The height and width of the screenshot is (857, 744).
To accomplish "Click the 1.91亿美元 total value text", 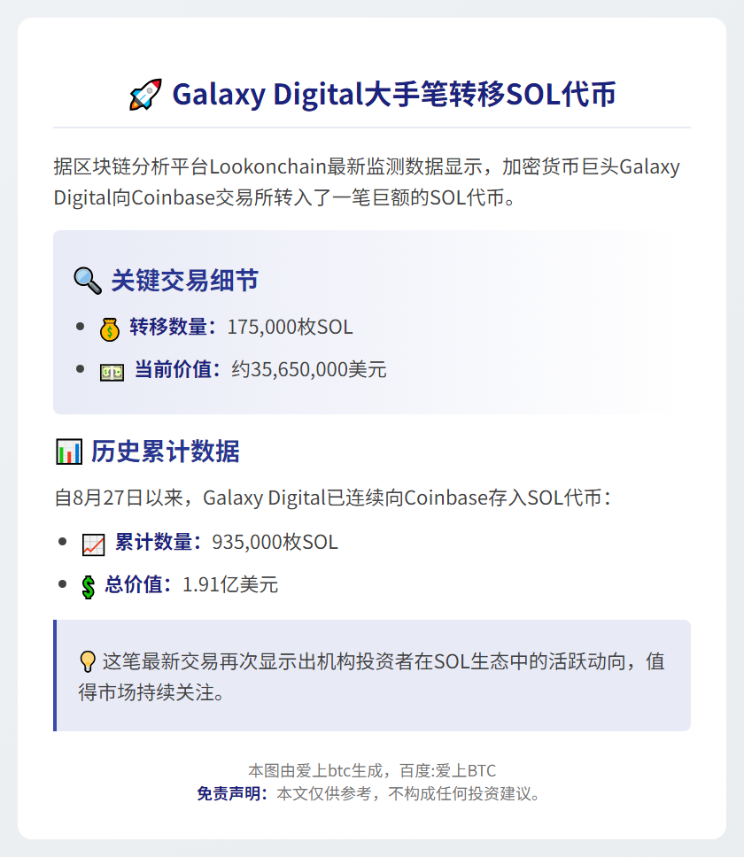I will click(230, 585).
